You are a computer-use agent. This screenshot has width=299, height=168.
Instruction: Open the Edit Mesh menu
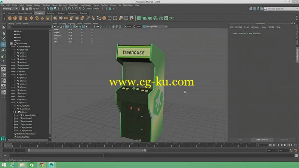coord(63,5)
